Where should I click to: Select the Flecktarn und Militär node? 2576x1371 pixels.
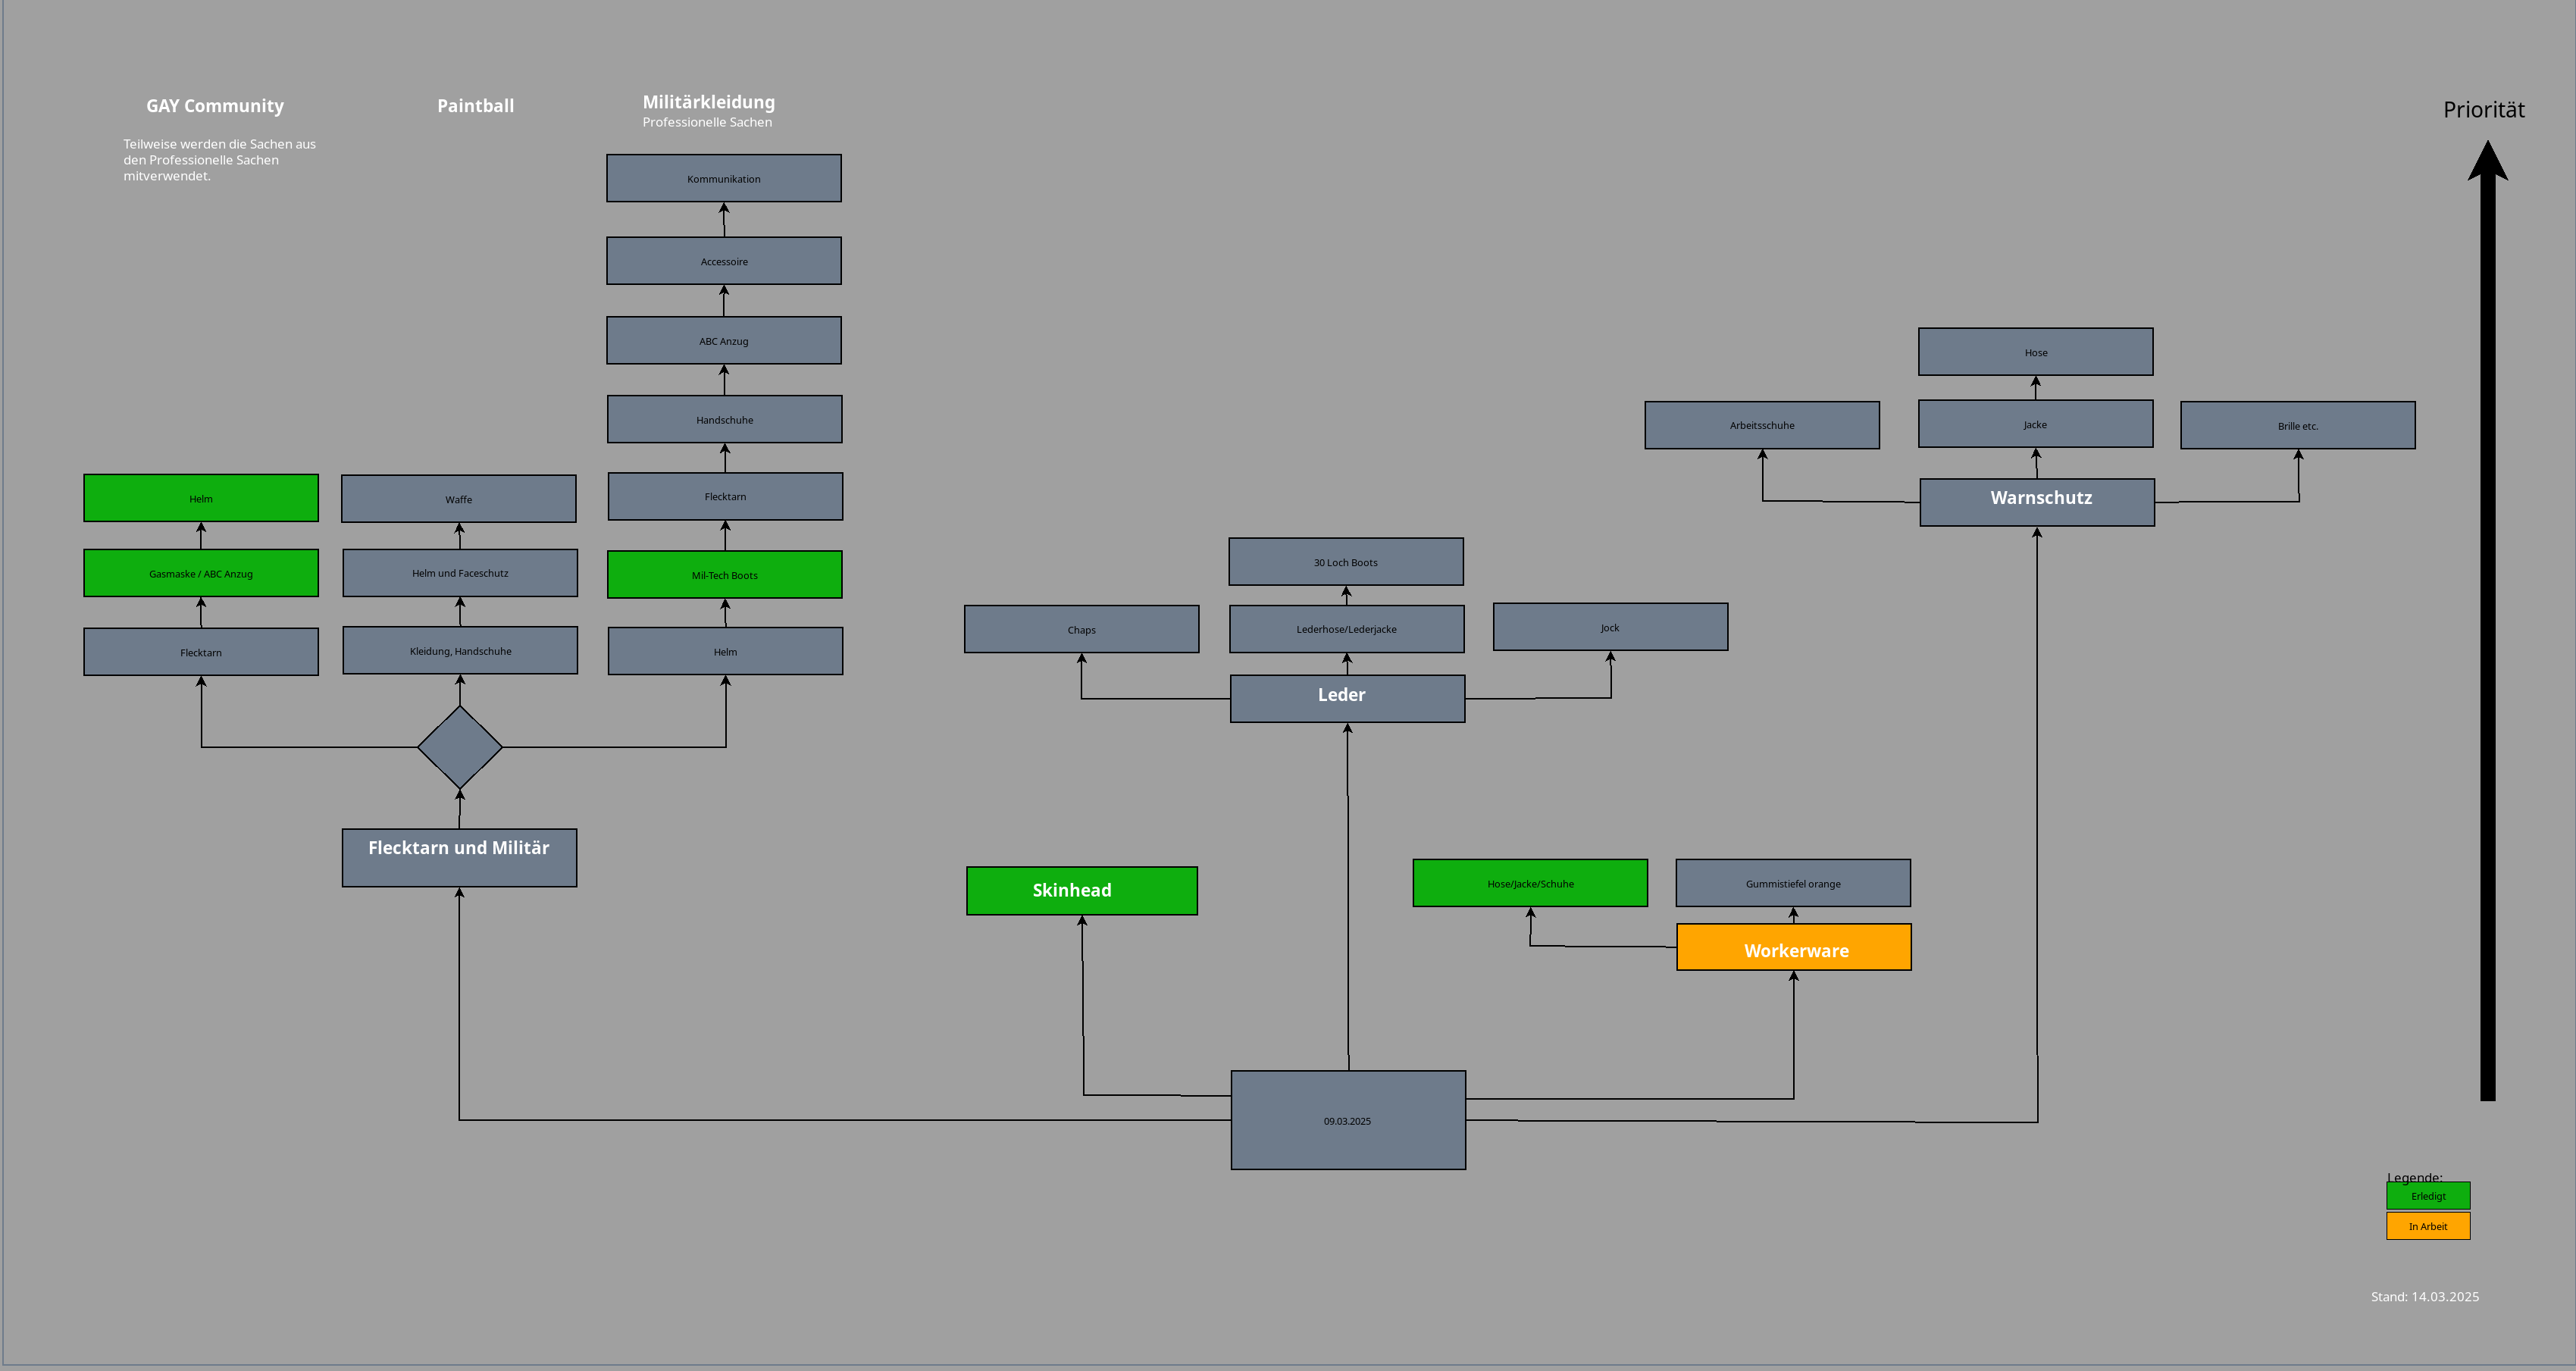tap(459, 857)
